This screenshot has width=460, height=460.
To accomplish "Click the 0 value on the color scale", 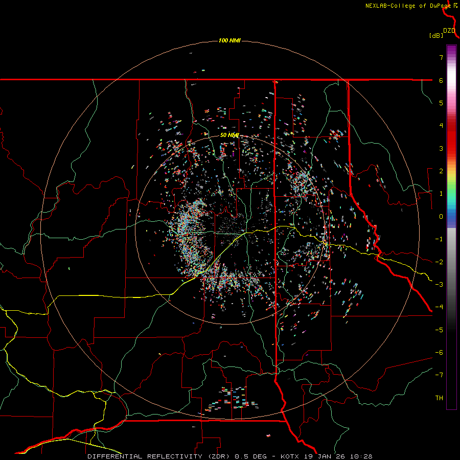I will [x=441, y=217].
